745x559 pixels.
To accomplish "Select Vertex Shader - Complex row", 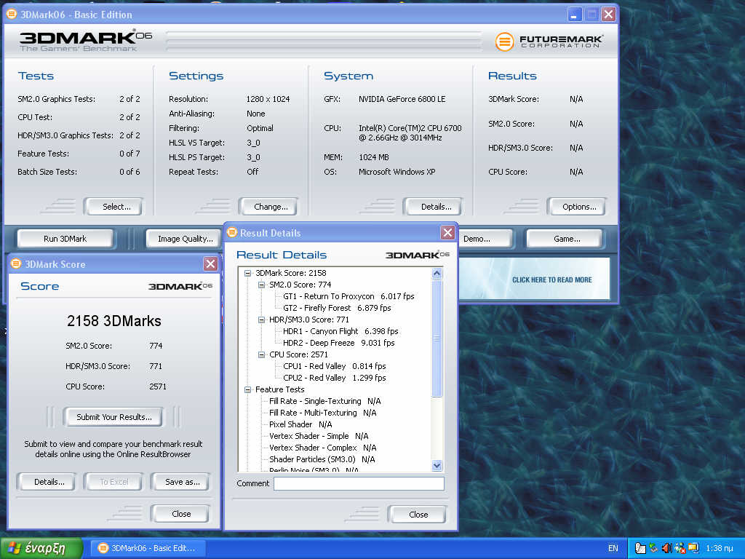I will [x=322, y=448].
